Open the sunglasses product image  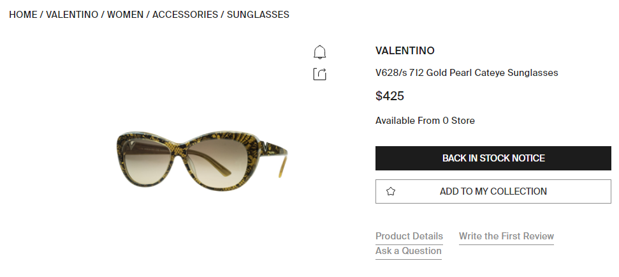point(202,160)
